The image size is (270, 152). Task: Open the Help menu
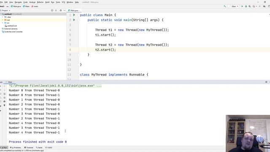point(77,2)
